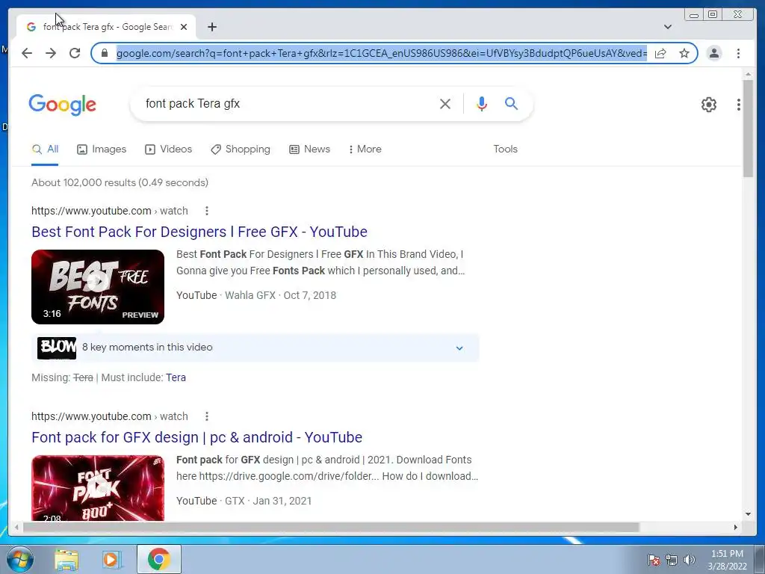Switch to the News tab
765x574 pixels.
(x=309, y=149)
